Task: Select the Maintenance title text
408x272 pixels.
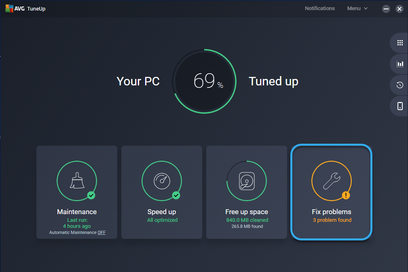Action: (77, 212)
